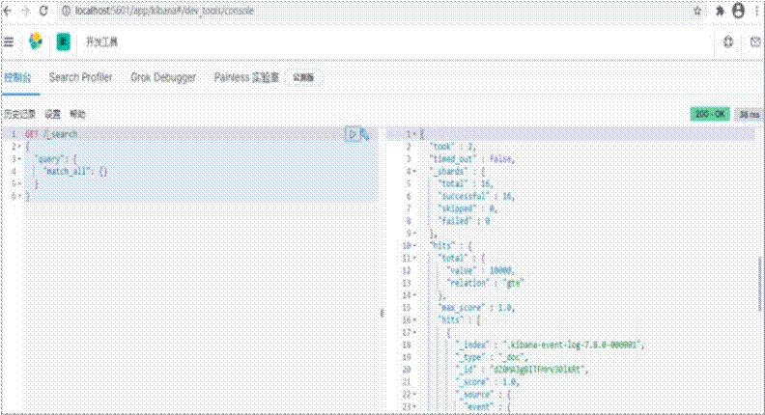Open the browser profile avatar
The height and width of the screenshot is (415, 765).
739,12
